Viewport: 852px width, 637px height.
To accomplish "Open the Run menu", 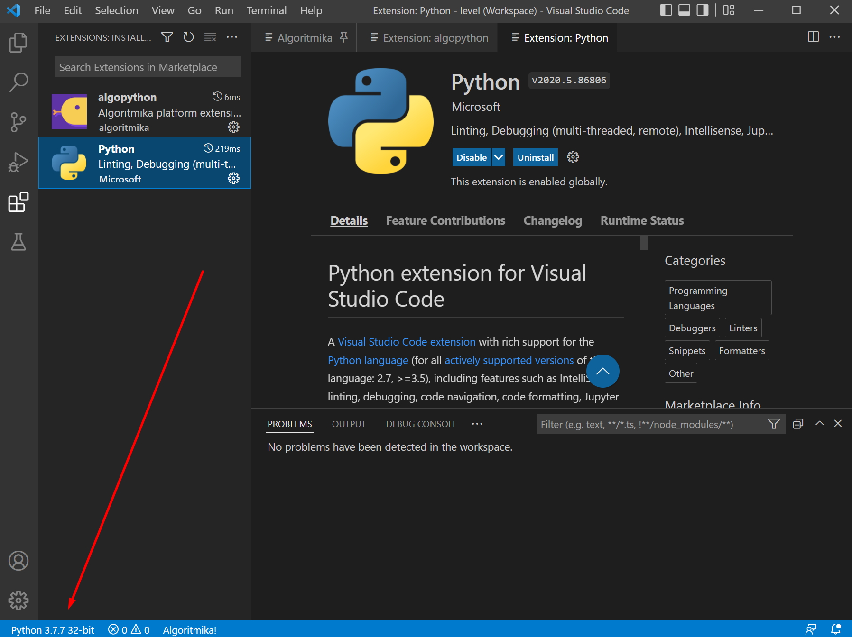I will (x=224, y=10).
